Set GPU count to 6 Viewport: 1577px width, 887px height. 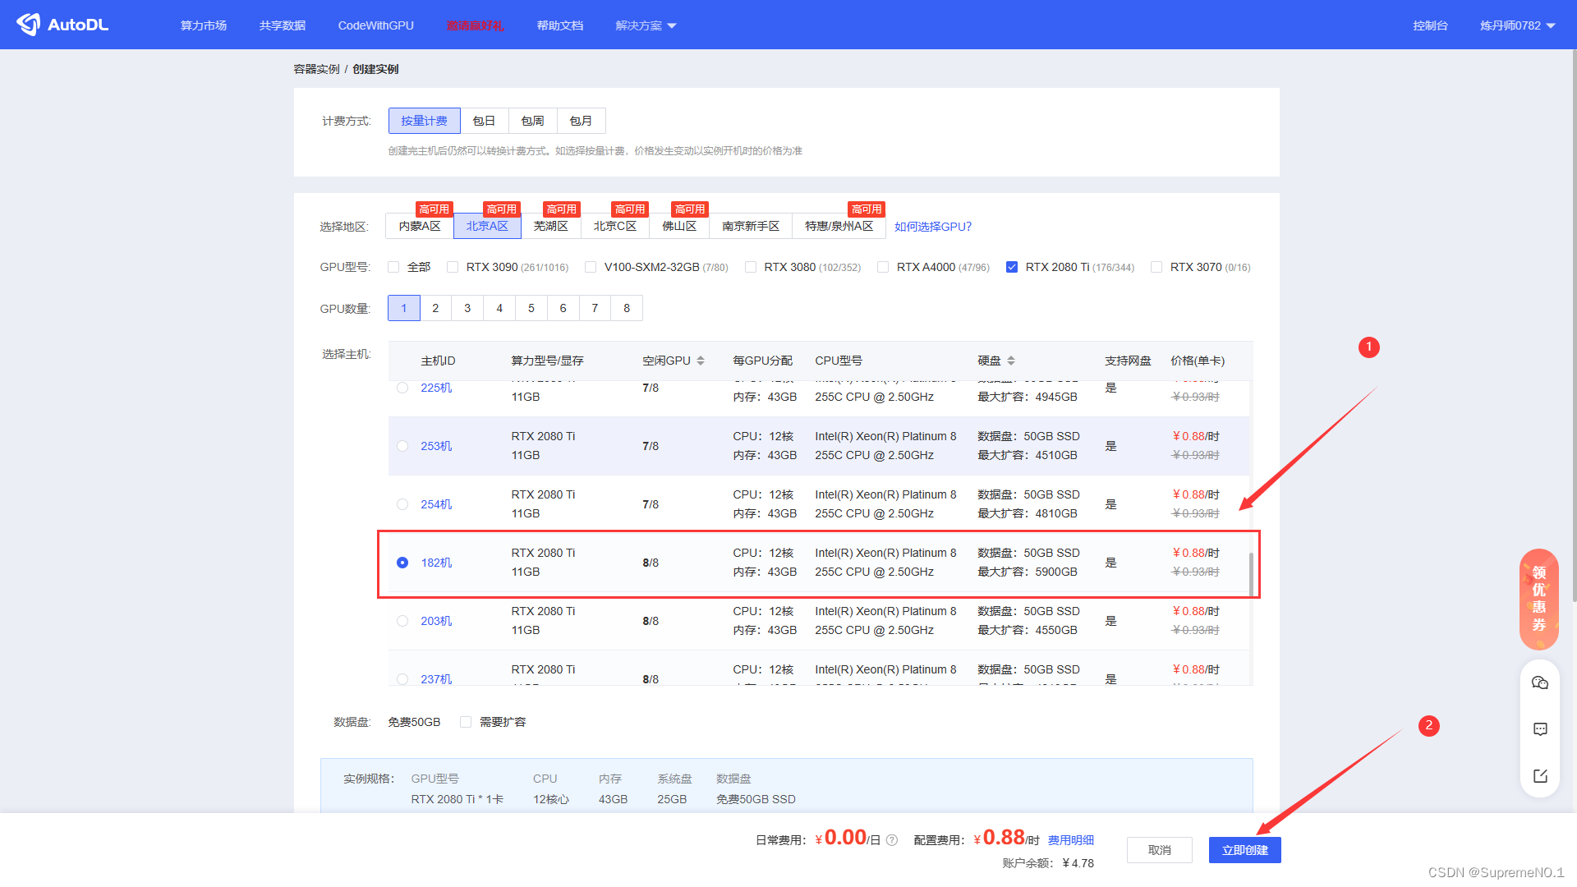click(563, 308)
